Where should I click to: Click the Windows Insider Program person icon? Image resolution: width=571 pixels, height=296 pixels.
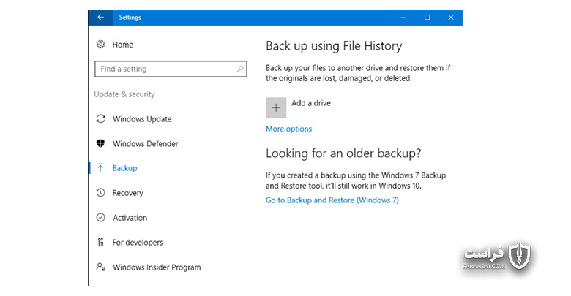101,267
